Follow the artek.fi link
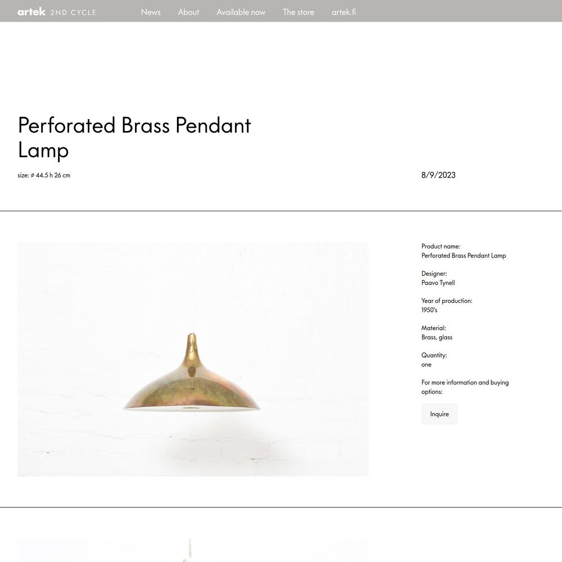Viewport: 562px width, 562px height. click(343, 12)
